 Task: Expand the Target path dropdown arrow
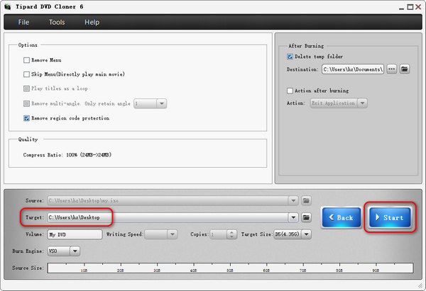tap(293, 217)
